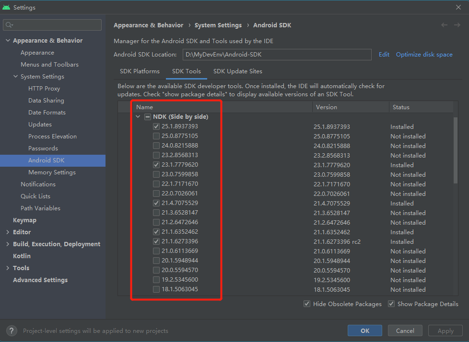Click the Android Studio logo icon
This screenshot has height=342, width=469.
click(x=6, y=7)
